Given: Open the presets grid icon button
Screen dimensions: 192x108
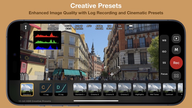Looking at the screenshot, I should tap(176, 76).
